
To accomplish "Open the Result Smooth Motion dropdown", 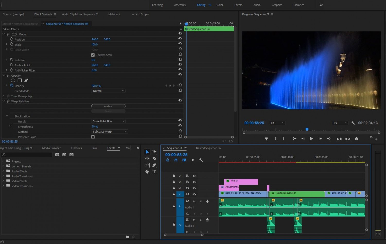I will 108,121.
